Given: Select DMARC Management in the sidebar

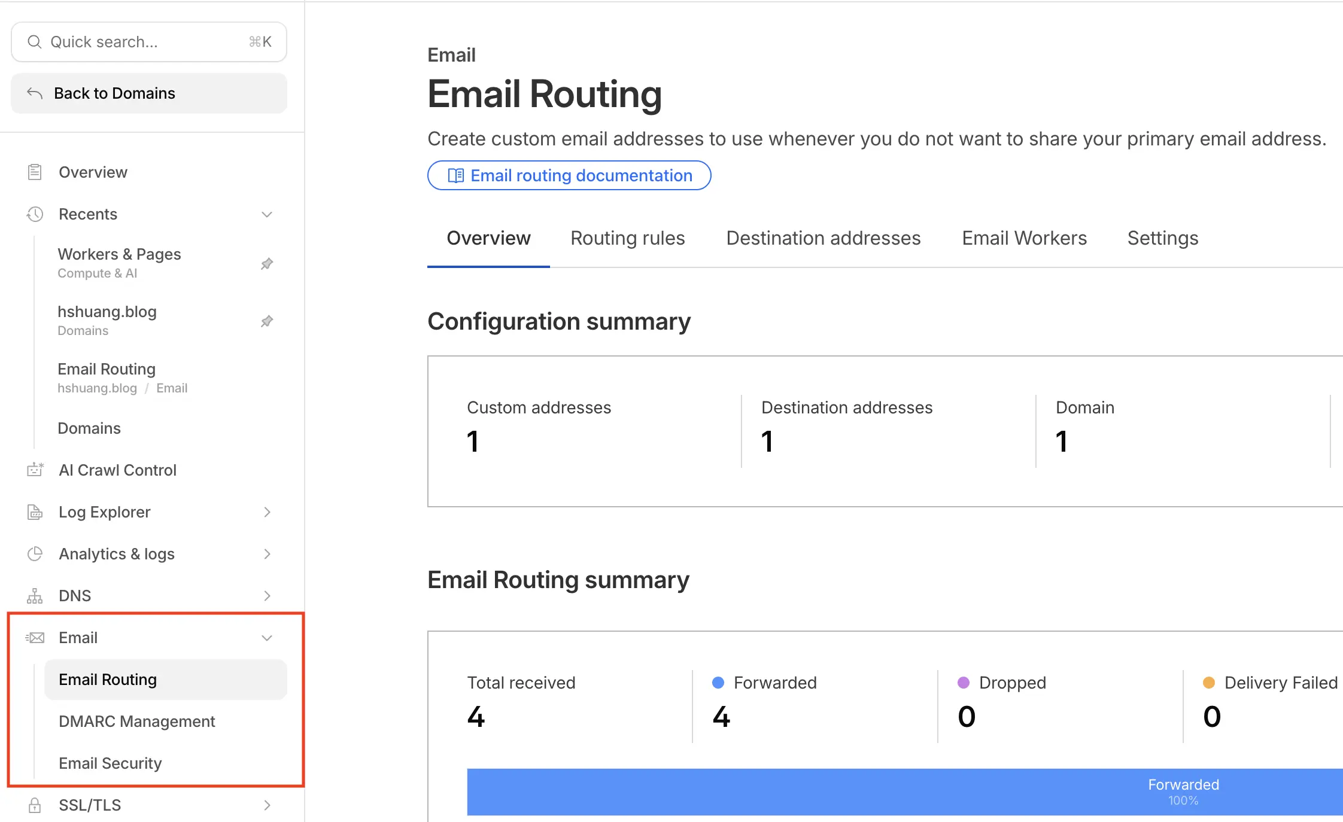Looking at the screenshot, I should tap(137, 721).
